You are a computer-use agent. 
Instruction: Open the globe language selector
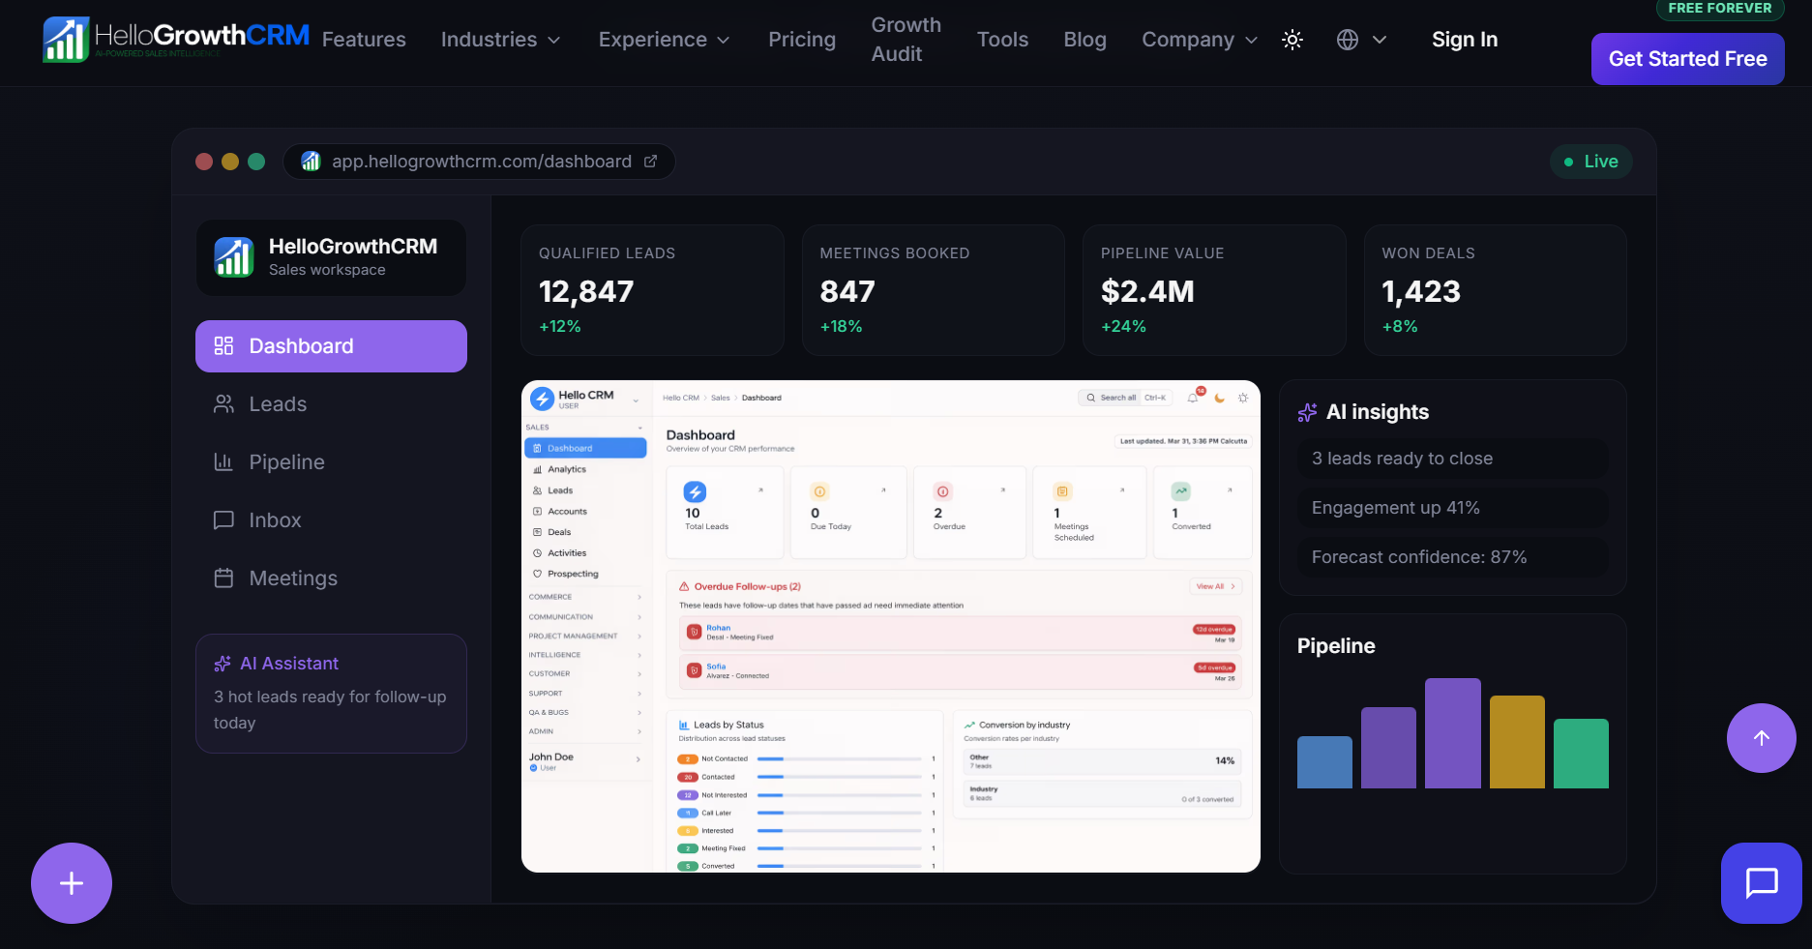point(1361,40)
